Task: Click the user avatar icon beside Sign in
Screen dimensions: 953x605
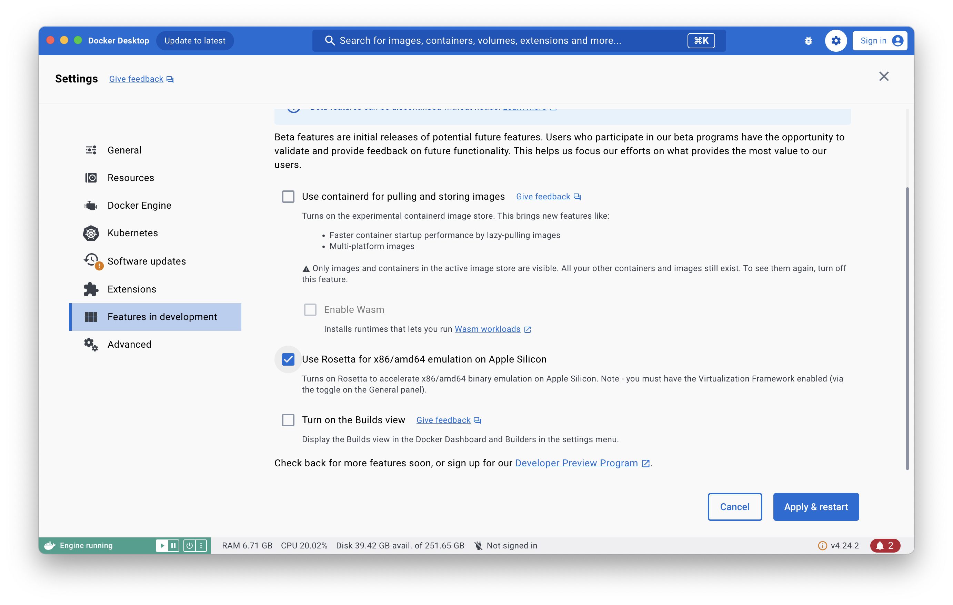Action: (x=897, y=40)
